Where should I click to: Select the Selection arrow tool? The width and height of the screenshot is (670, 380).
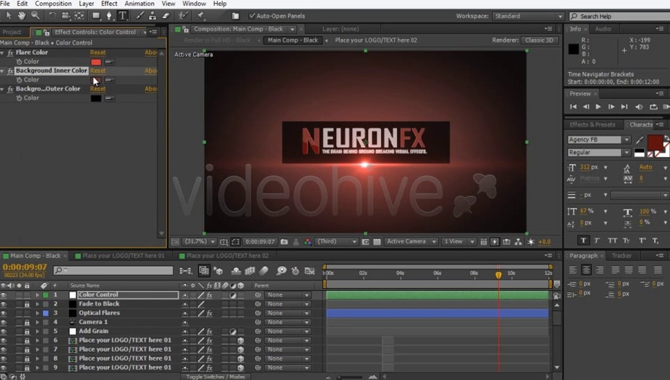9,16
